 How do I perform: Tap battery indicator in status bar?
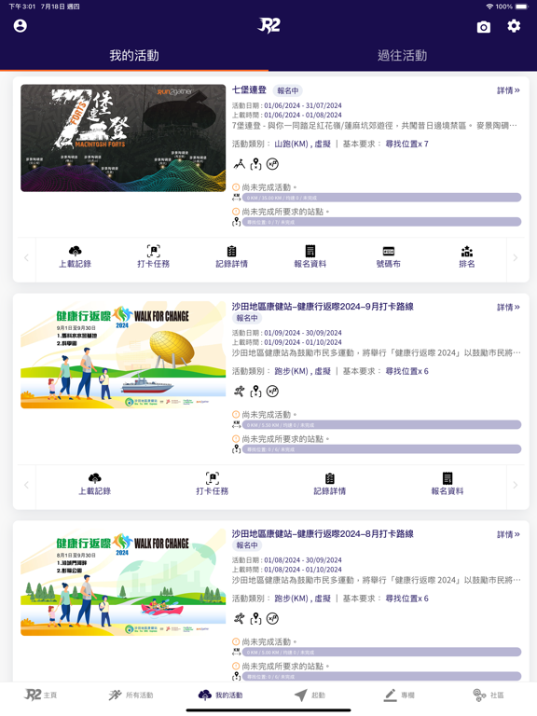[x=522, y=7]
